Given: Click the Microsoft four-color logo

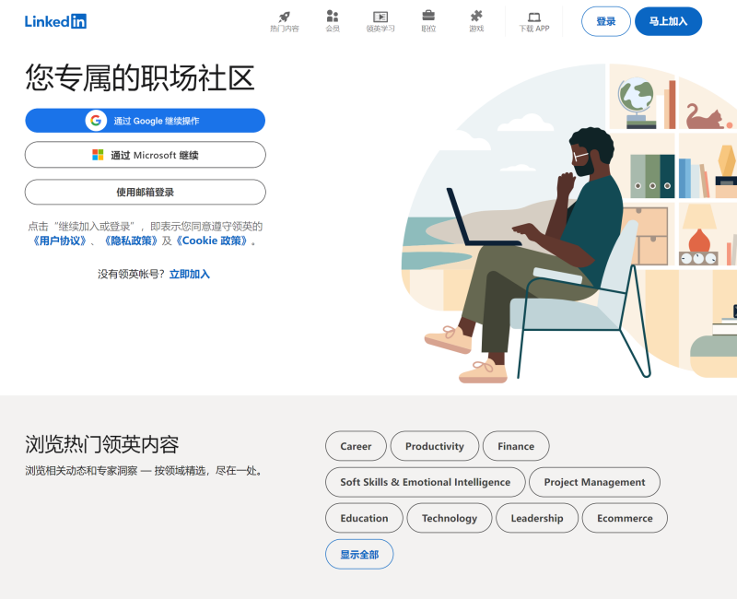Looking at the screenshot, I should pos(98,155).
